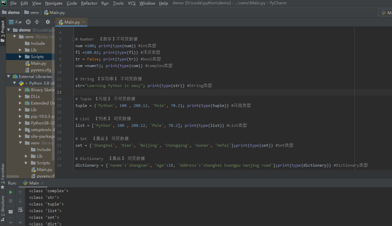
Task: Click the down stack trace arrow
Action: pyautogui.click(x=20, y=200)
